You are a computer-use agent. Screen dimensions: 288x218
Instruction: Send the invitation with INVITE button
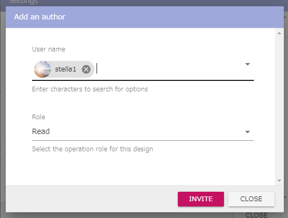click(201, 199)
